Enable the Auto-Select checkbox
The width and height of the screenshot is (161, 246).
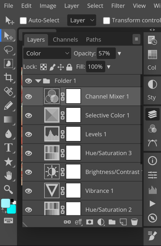(x=23, y=21)
